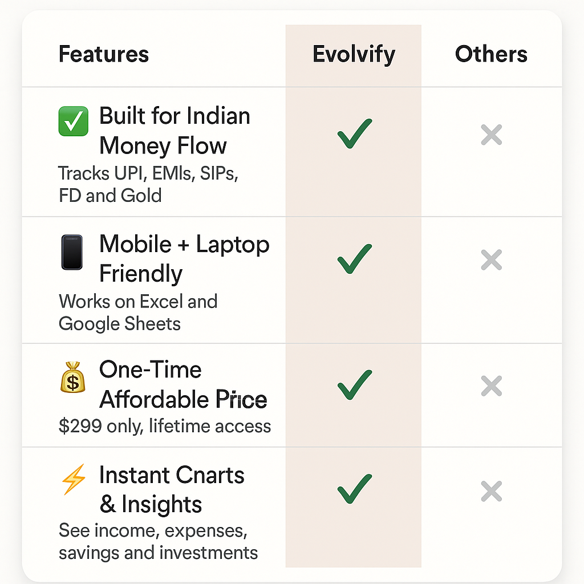Click Others cross for Indian Money Flow
This screenshot has height=584, width=584.
(491, 135)
